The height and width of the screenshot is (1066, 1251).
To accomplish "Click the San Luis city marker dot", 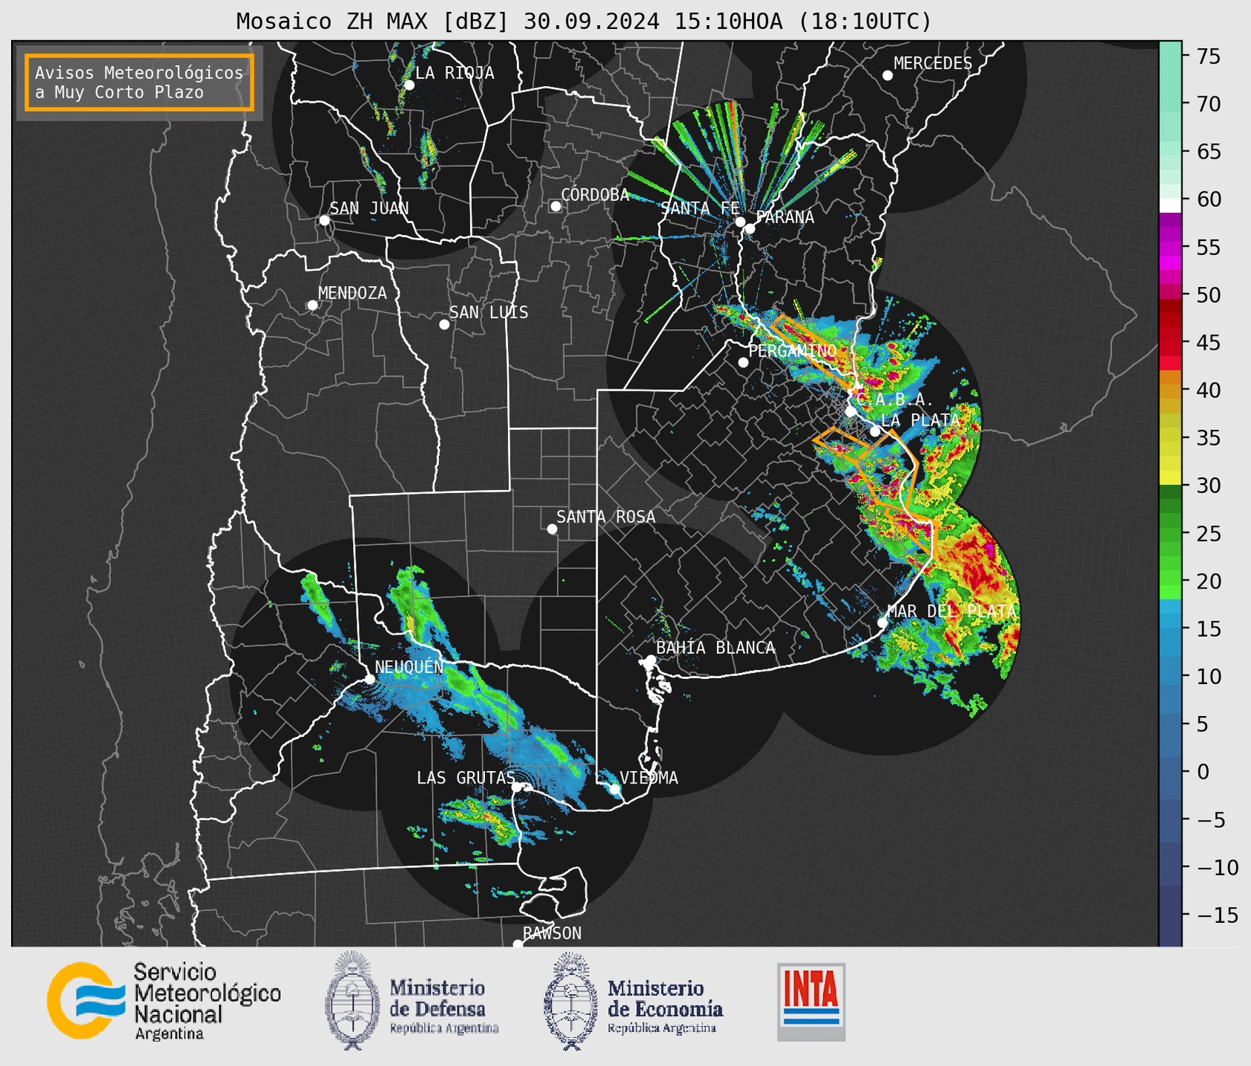I will [444, 325].
